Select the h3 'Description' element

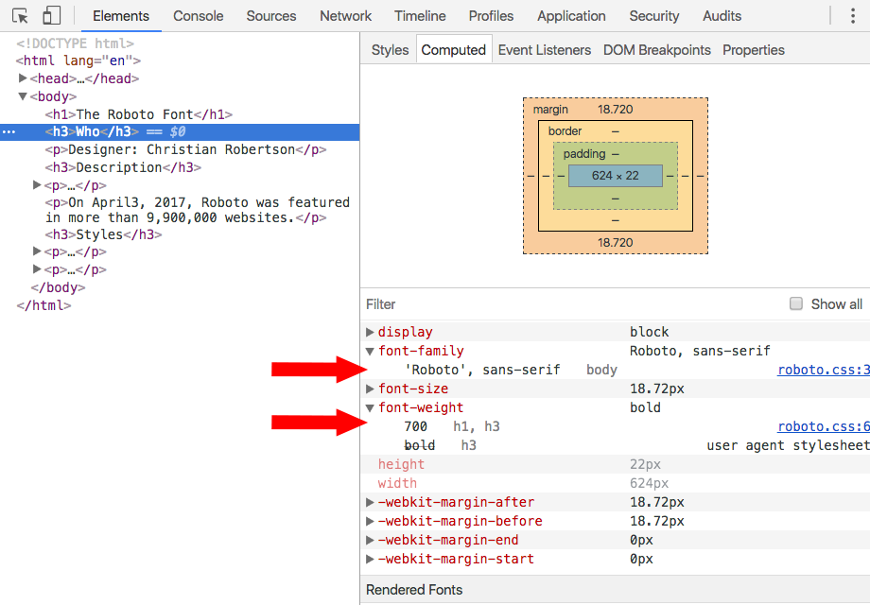[x=123, y=167]
